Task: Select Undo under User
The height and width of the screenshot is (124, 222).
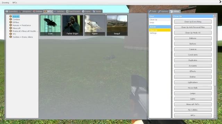Action: click(160, 22)
